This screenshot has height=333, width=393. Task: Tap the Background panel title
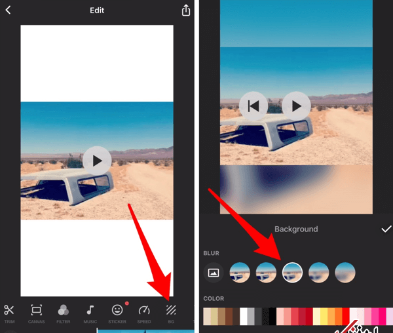296,229
